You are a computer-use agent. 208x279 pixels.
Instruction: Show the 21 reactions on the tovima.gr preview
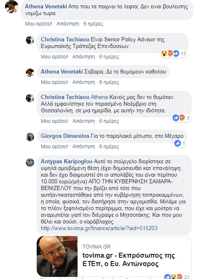coord(176,276)
